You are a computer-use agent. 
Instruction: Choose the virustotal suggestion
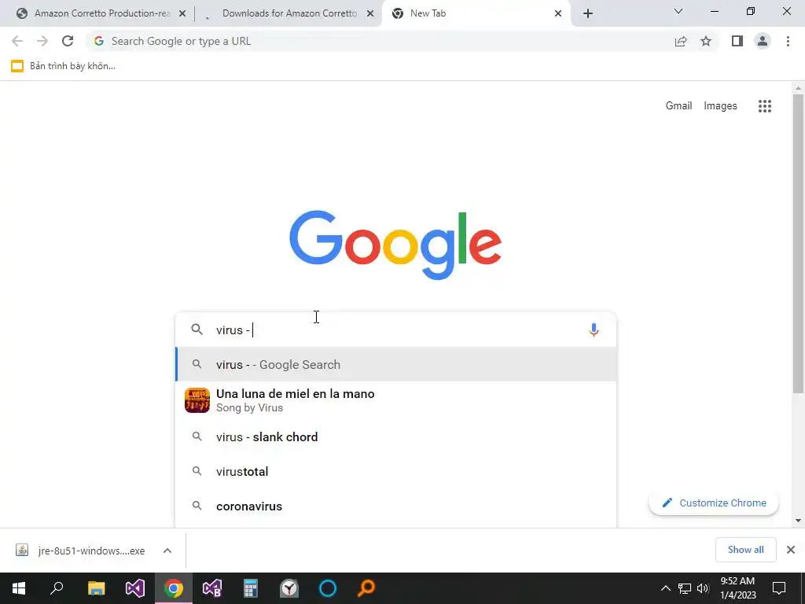tap(395, 472)
